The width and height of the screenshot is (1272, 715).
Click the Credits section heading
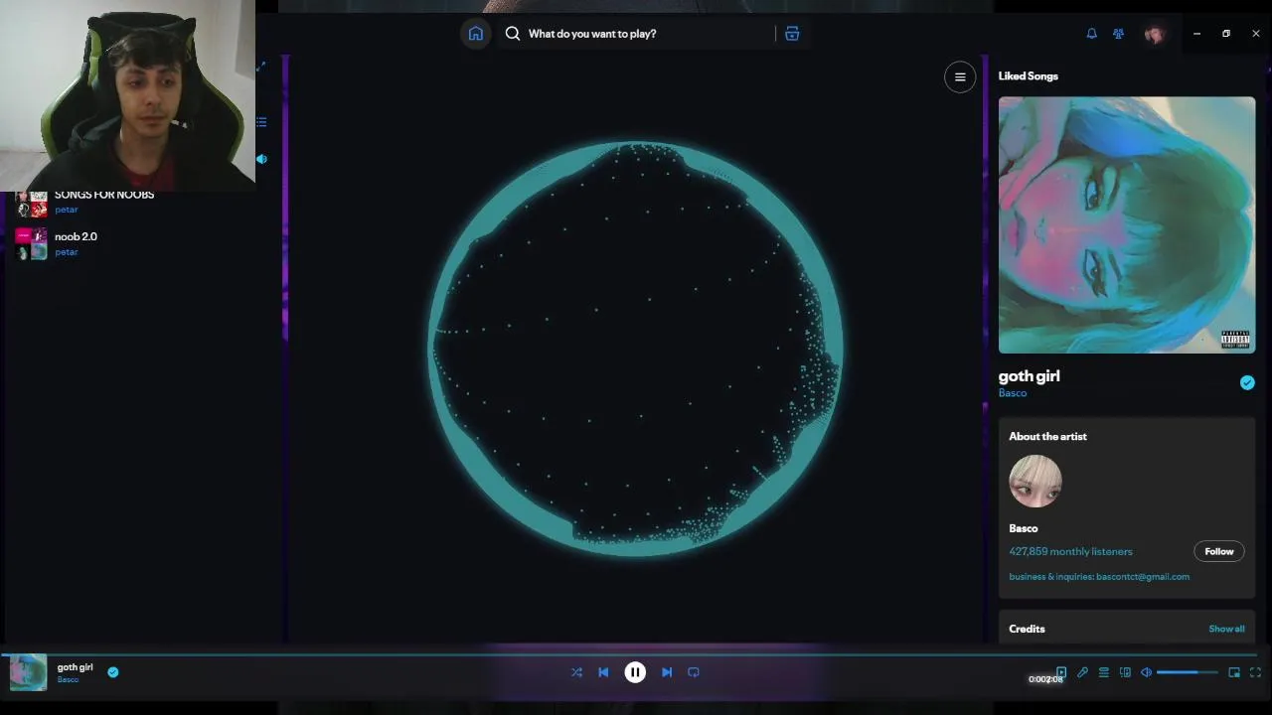pos(1027,629)
